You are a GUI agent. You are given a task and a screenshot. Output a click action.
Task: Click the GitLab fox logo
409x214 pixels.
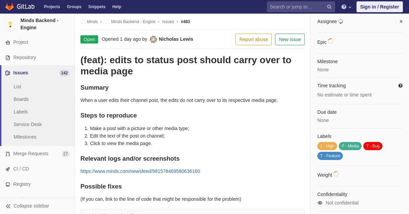(10, 7)
